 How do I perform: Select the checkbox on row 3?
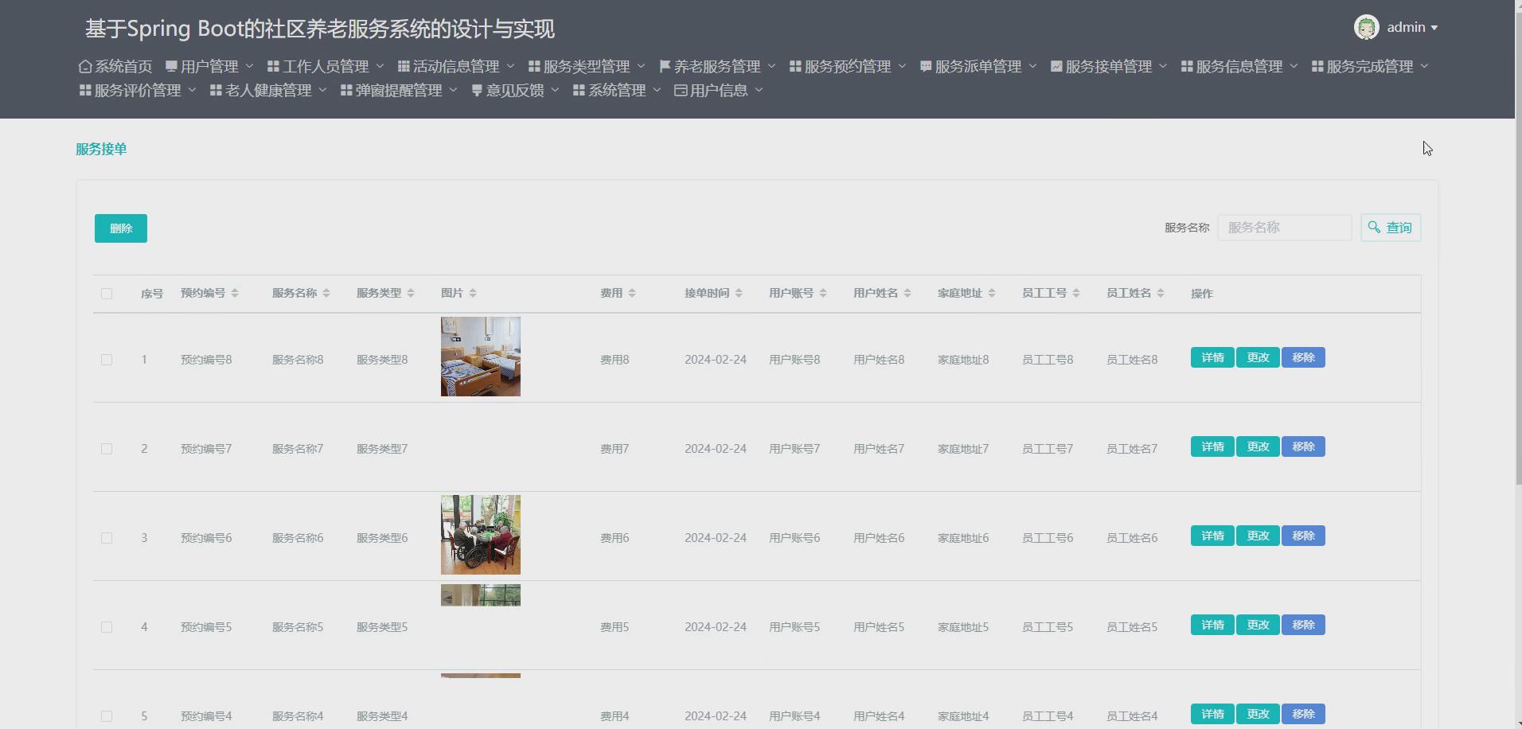(x=107, y=537)
